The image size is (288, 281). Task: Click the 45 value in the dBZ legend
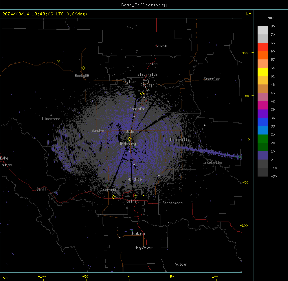273,93
